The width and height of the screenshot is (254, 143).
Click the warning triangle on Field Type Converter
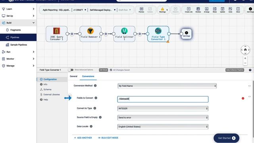tap(168, 42)
